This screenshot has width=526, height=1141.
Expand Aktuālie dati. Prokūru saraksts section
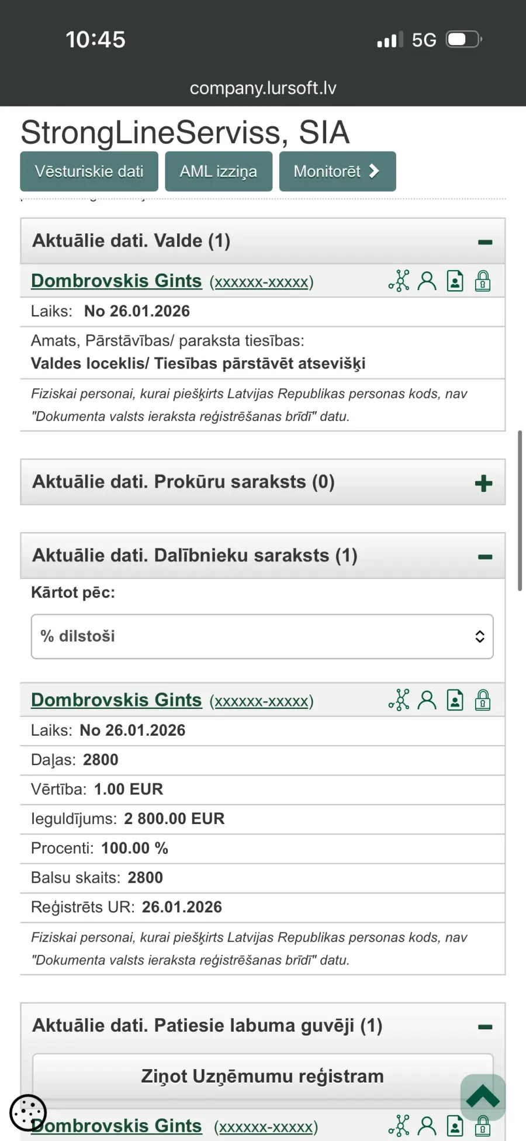484,484
